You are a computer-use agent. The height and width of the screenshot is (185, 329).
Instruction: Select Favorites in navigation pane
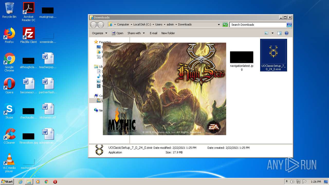(105, 42)
